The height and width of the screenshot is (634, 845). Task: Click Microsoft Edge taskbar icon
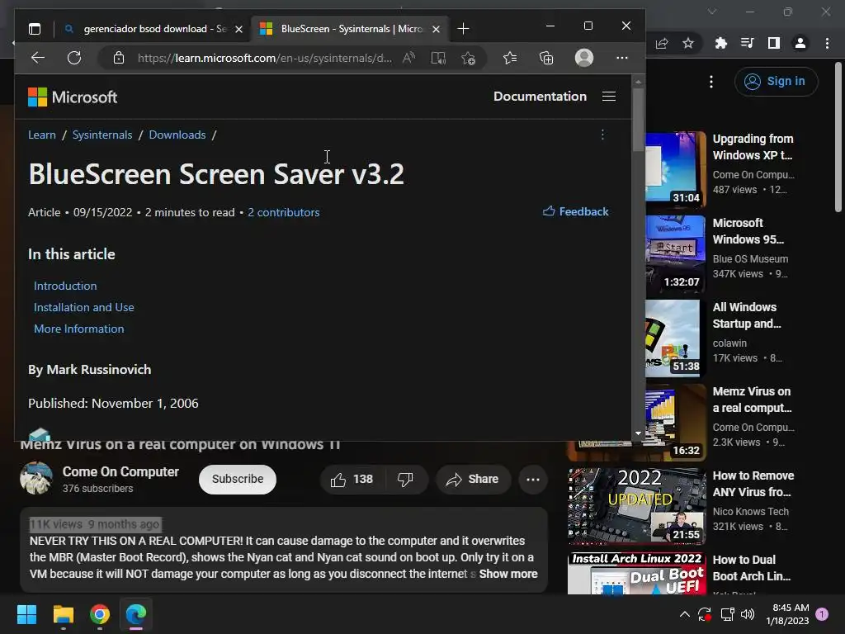click(x=136, y=614)
